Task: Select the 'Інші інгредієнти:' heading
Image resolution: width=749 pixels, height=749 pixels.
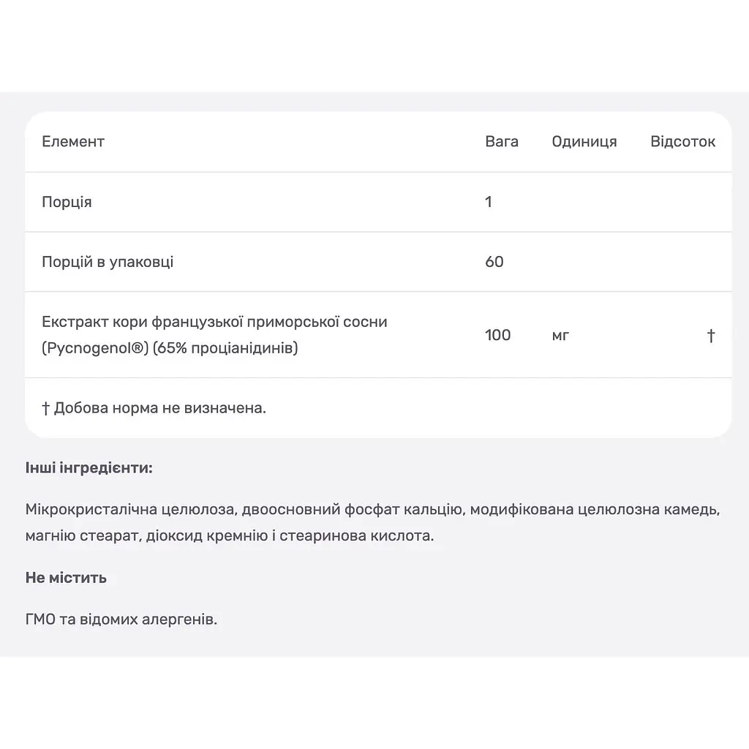Action: point(89,468)
